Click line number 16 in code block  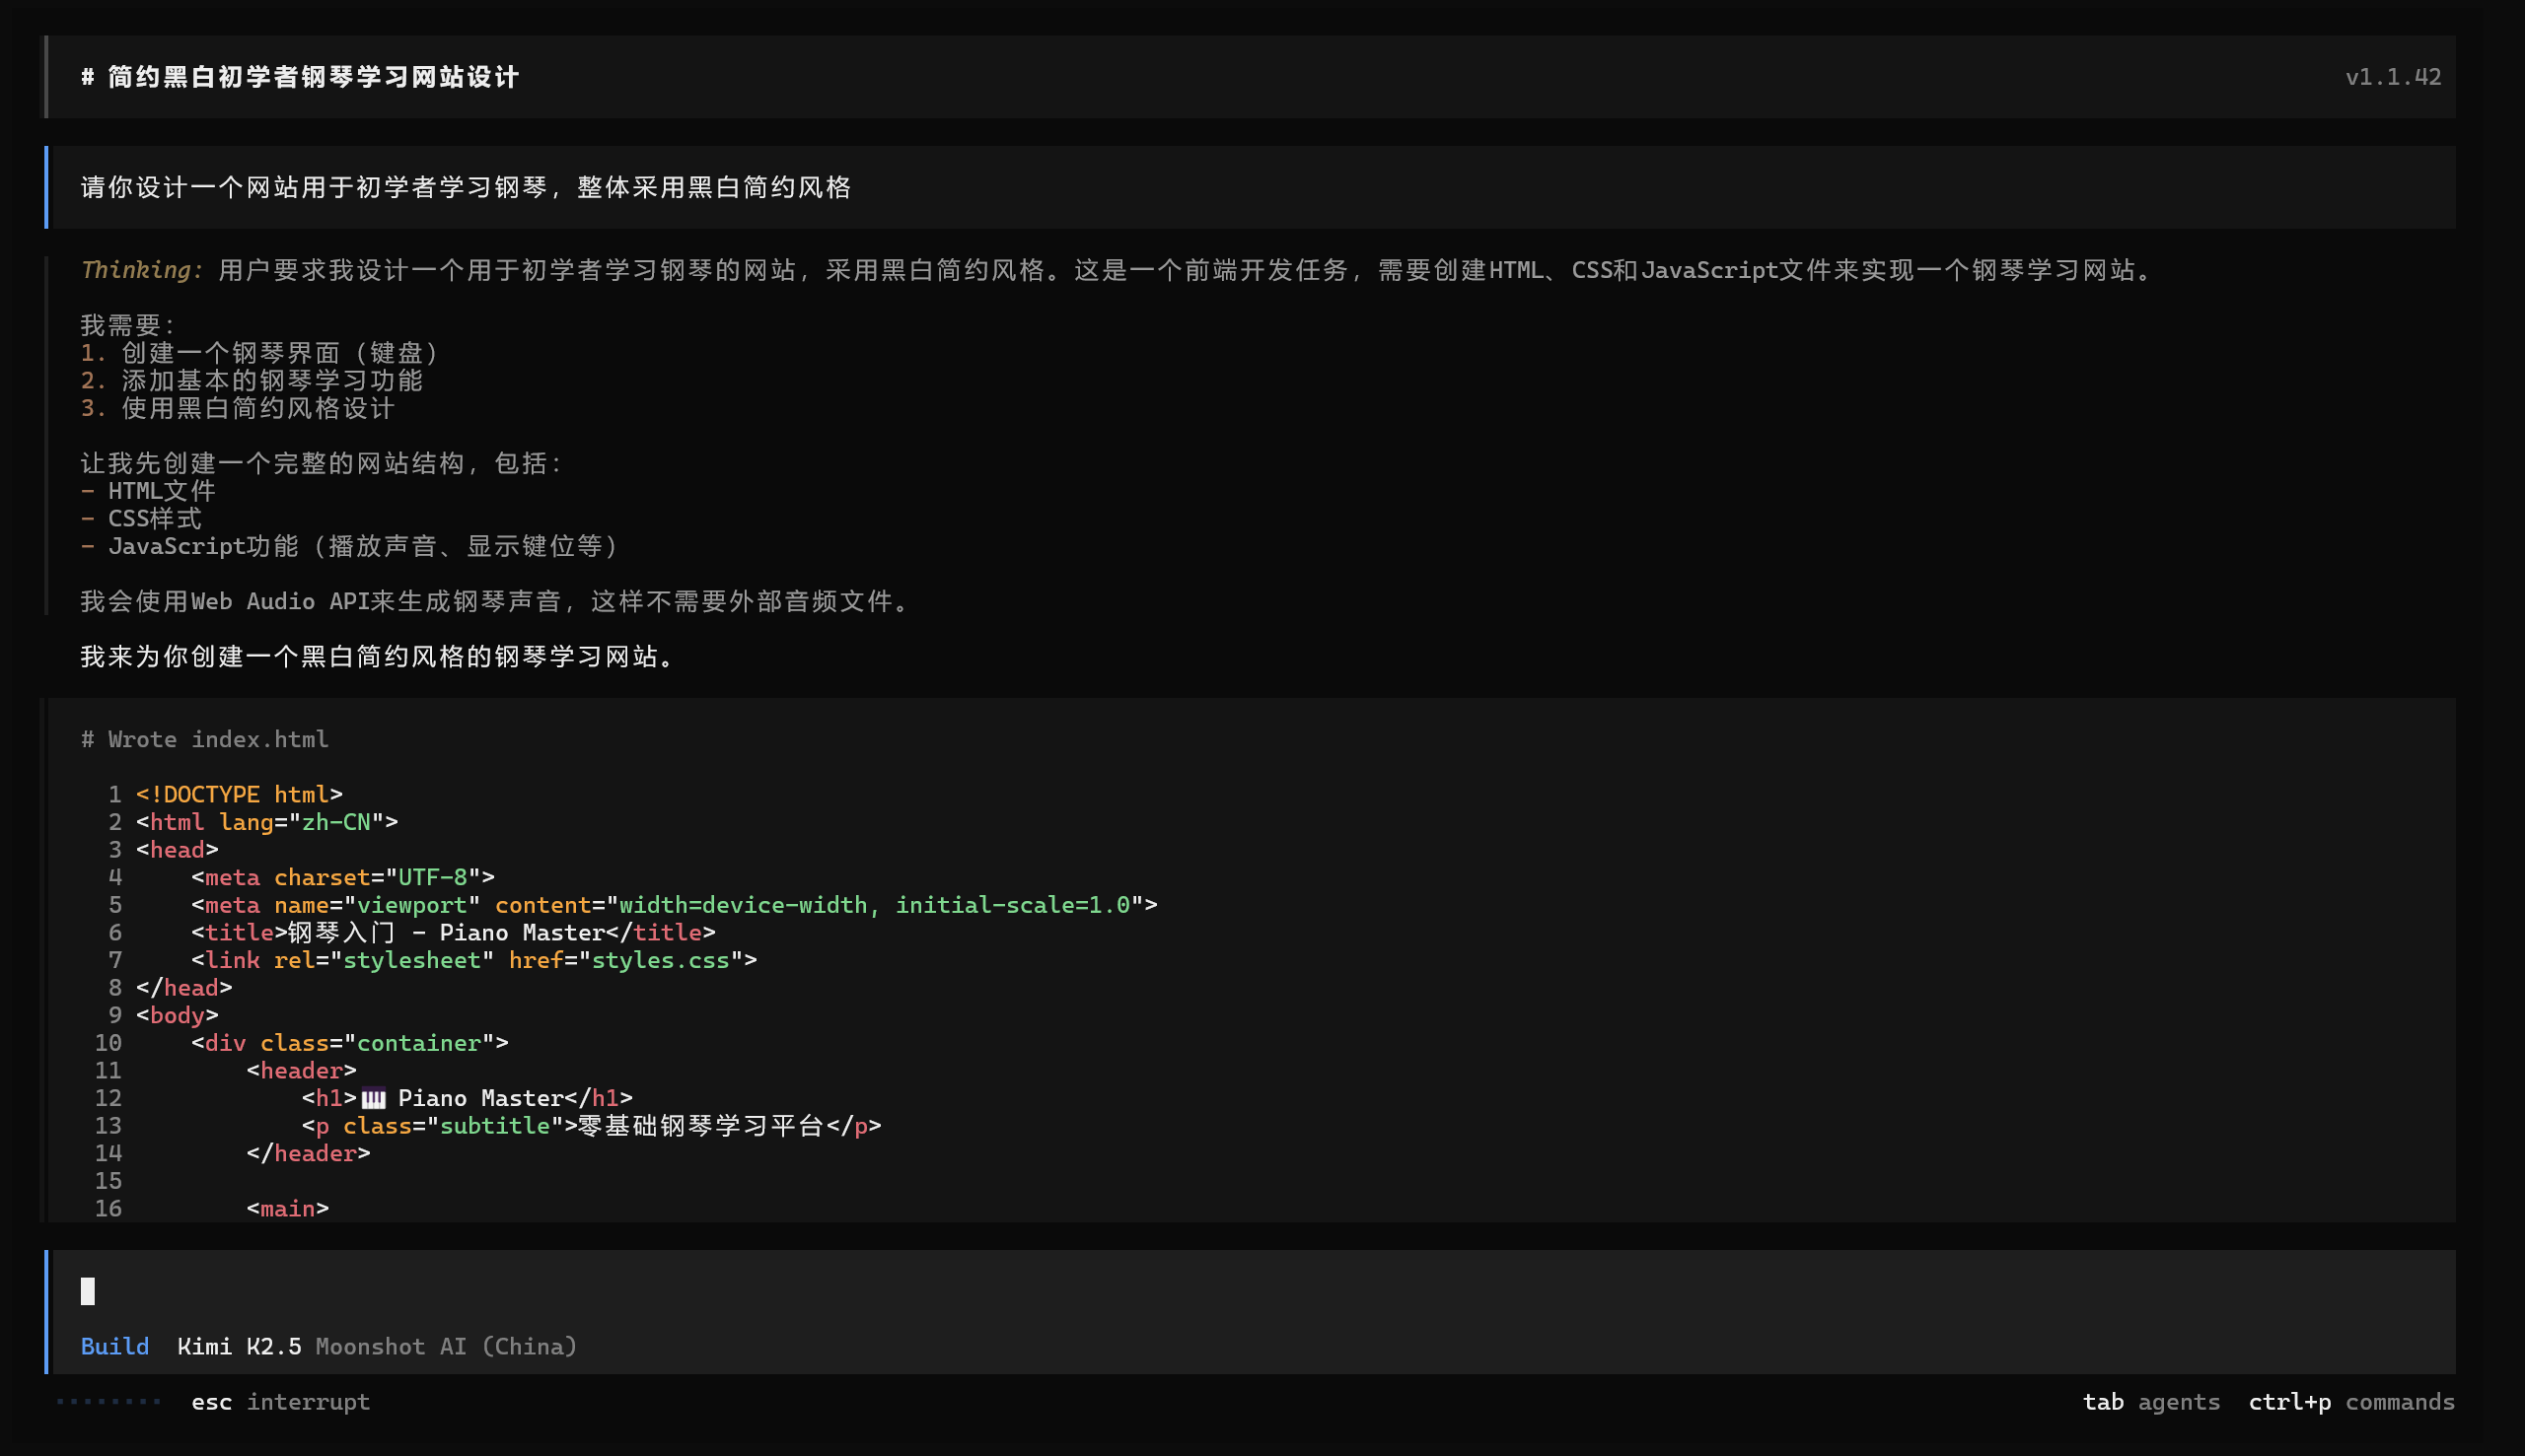pos(108,1208)
